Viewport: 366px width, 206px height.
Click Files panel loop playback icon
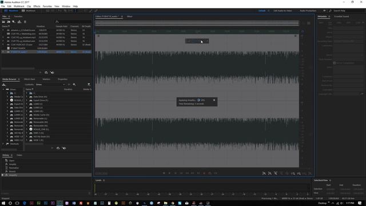point(46,73)
